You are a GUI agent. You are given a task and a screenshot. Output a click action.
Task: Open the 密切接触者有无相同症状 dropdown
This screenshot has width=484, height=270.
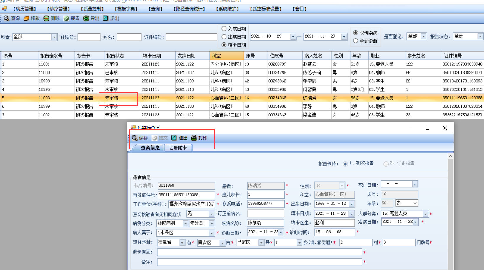click(212, 214)
